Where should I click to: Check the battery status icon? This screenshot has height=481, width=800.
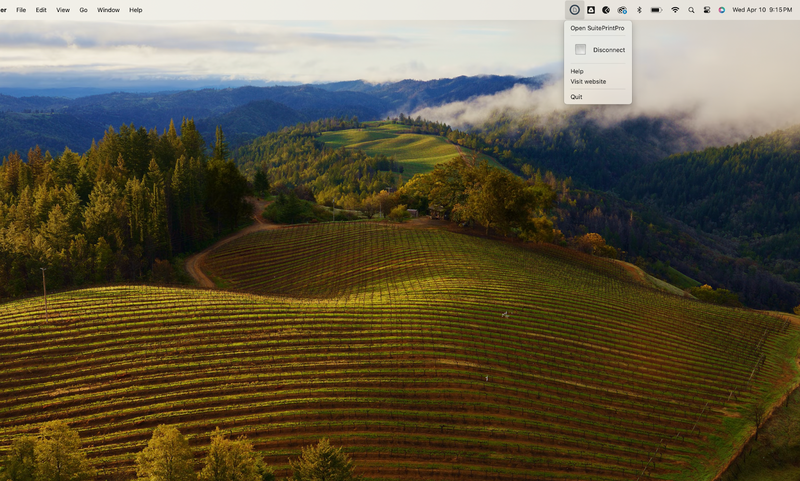tap(656, 10)
